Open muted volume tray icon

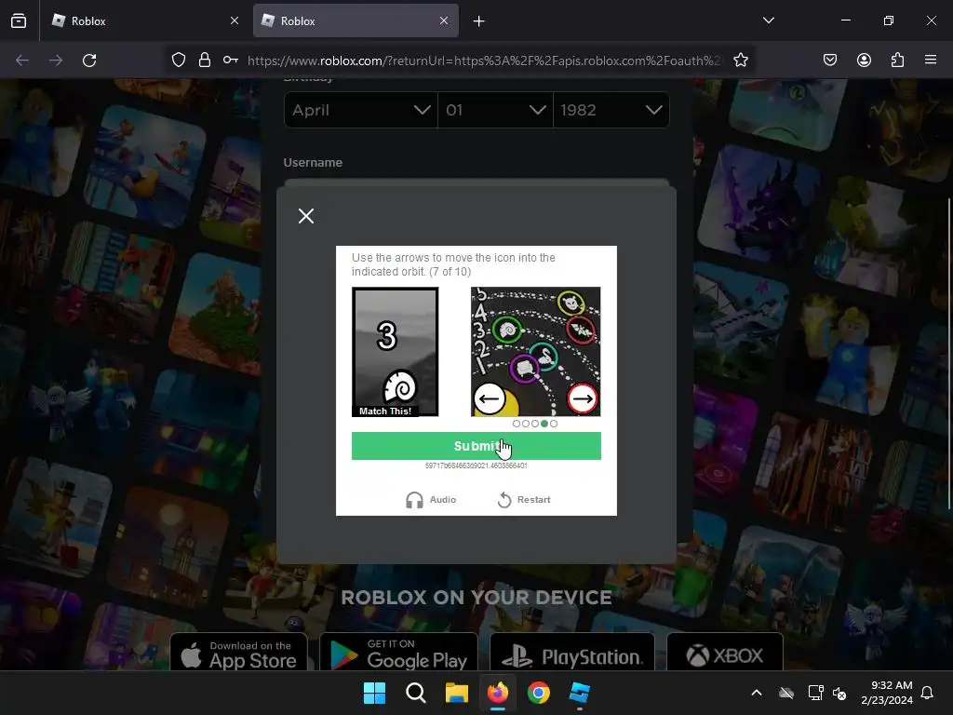coord(839,693)
